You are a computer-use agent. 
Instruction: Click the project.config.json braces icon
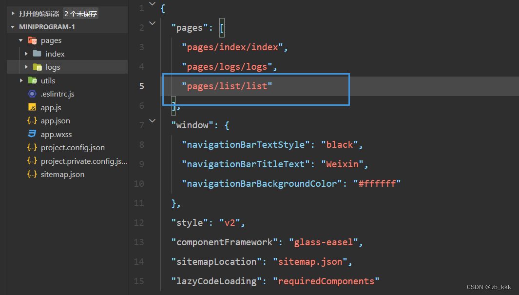pyautogui.click(x=32, y=148)
